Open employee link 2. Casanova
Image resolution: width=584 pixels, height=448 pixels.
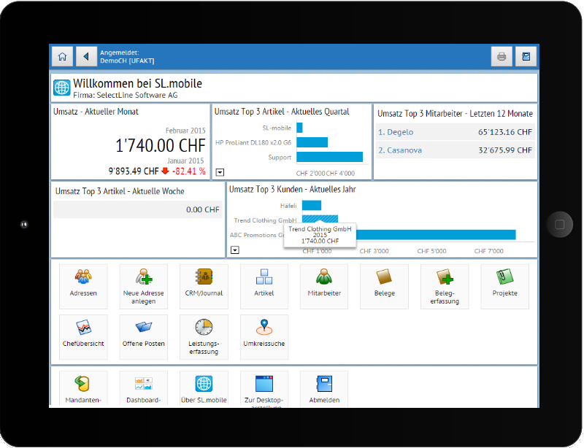point(400,150)
